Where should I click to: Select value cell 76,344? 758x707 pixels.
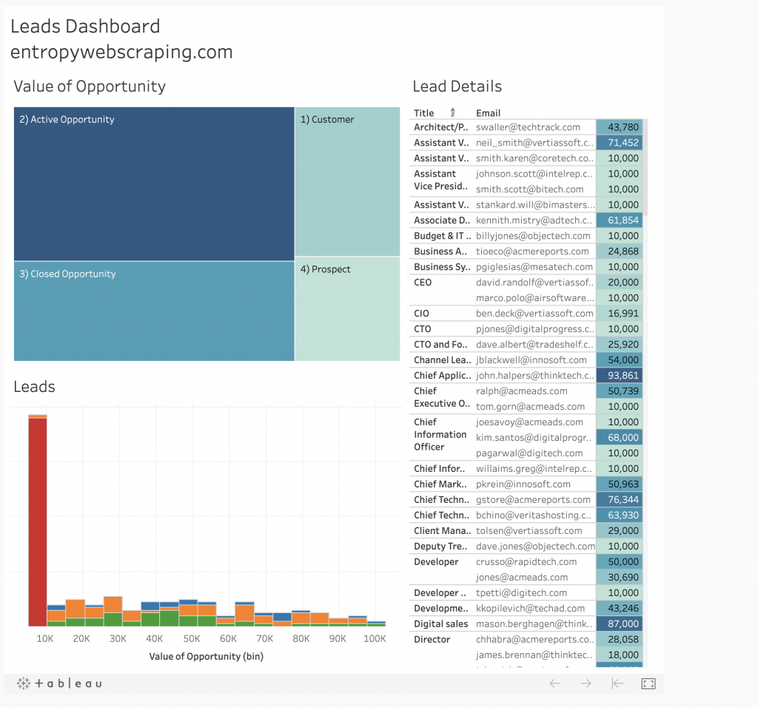pos(620,499)
